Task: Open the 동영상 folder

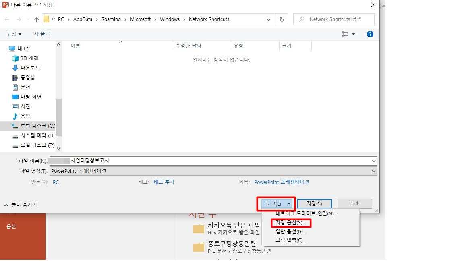Action: (x=23, y=77)
